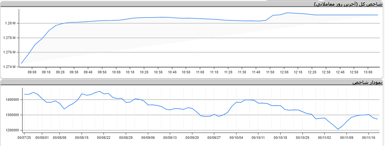Click the intraday line's peak near 12:08
385x146 pixels.
tap(287, 13)
